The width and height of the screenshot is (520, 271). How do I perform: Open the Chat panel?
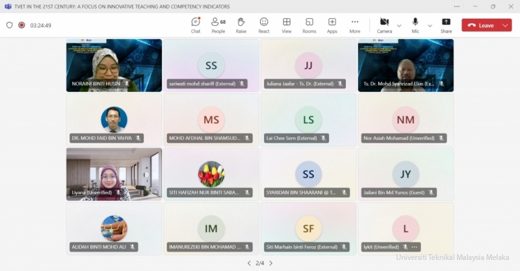[196, 25]
